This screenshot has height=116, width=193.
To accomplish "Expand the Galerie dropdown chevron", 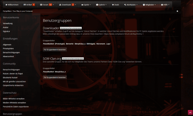I will [106, 5].
